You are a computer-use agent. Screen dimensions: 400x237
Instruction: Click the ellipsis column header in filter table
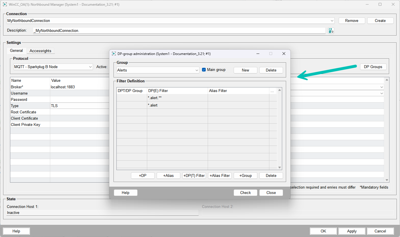(272, 91)
